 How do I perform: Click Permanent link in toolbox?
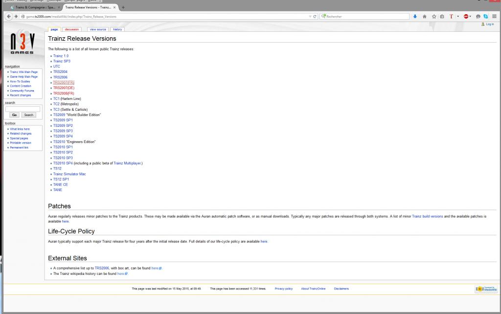pos(19,148)
